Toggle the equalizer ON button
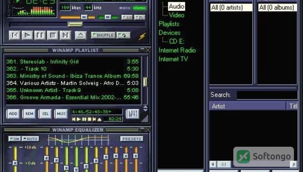This screenshot has width=303, height=172. tap(14, 139)
